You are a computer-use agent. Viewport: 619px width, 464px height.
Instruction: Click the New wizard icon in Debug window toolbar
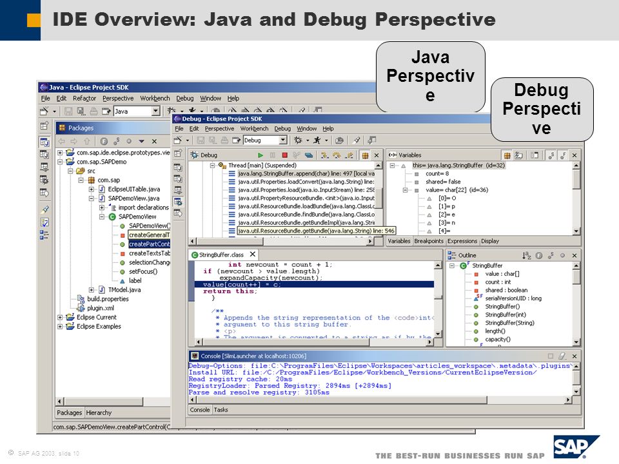[x=178, y=140]
